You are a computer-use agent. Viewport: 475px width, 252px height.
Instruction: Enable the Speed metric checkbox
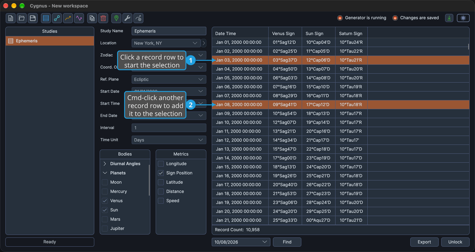(161, 201)
